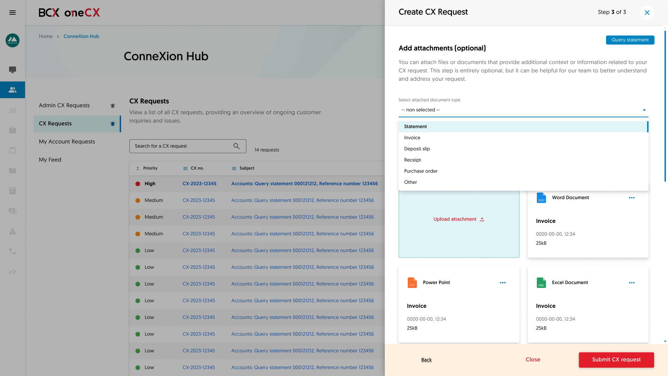Click the Matadi Bank logo avatar
This screenshot has height=376, width=668.
[x=13, y=40]
